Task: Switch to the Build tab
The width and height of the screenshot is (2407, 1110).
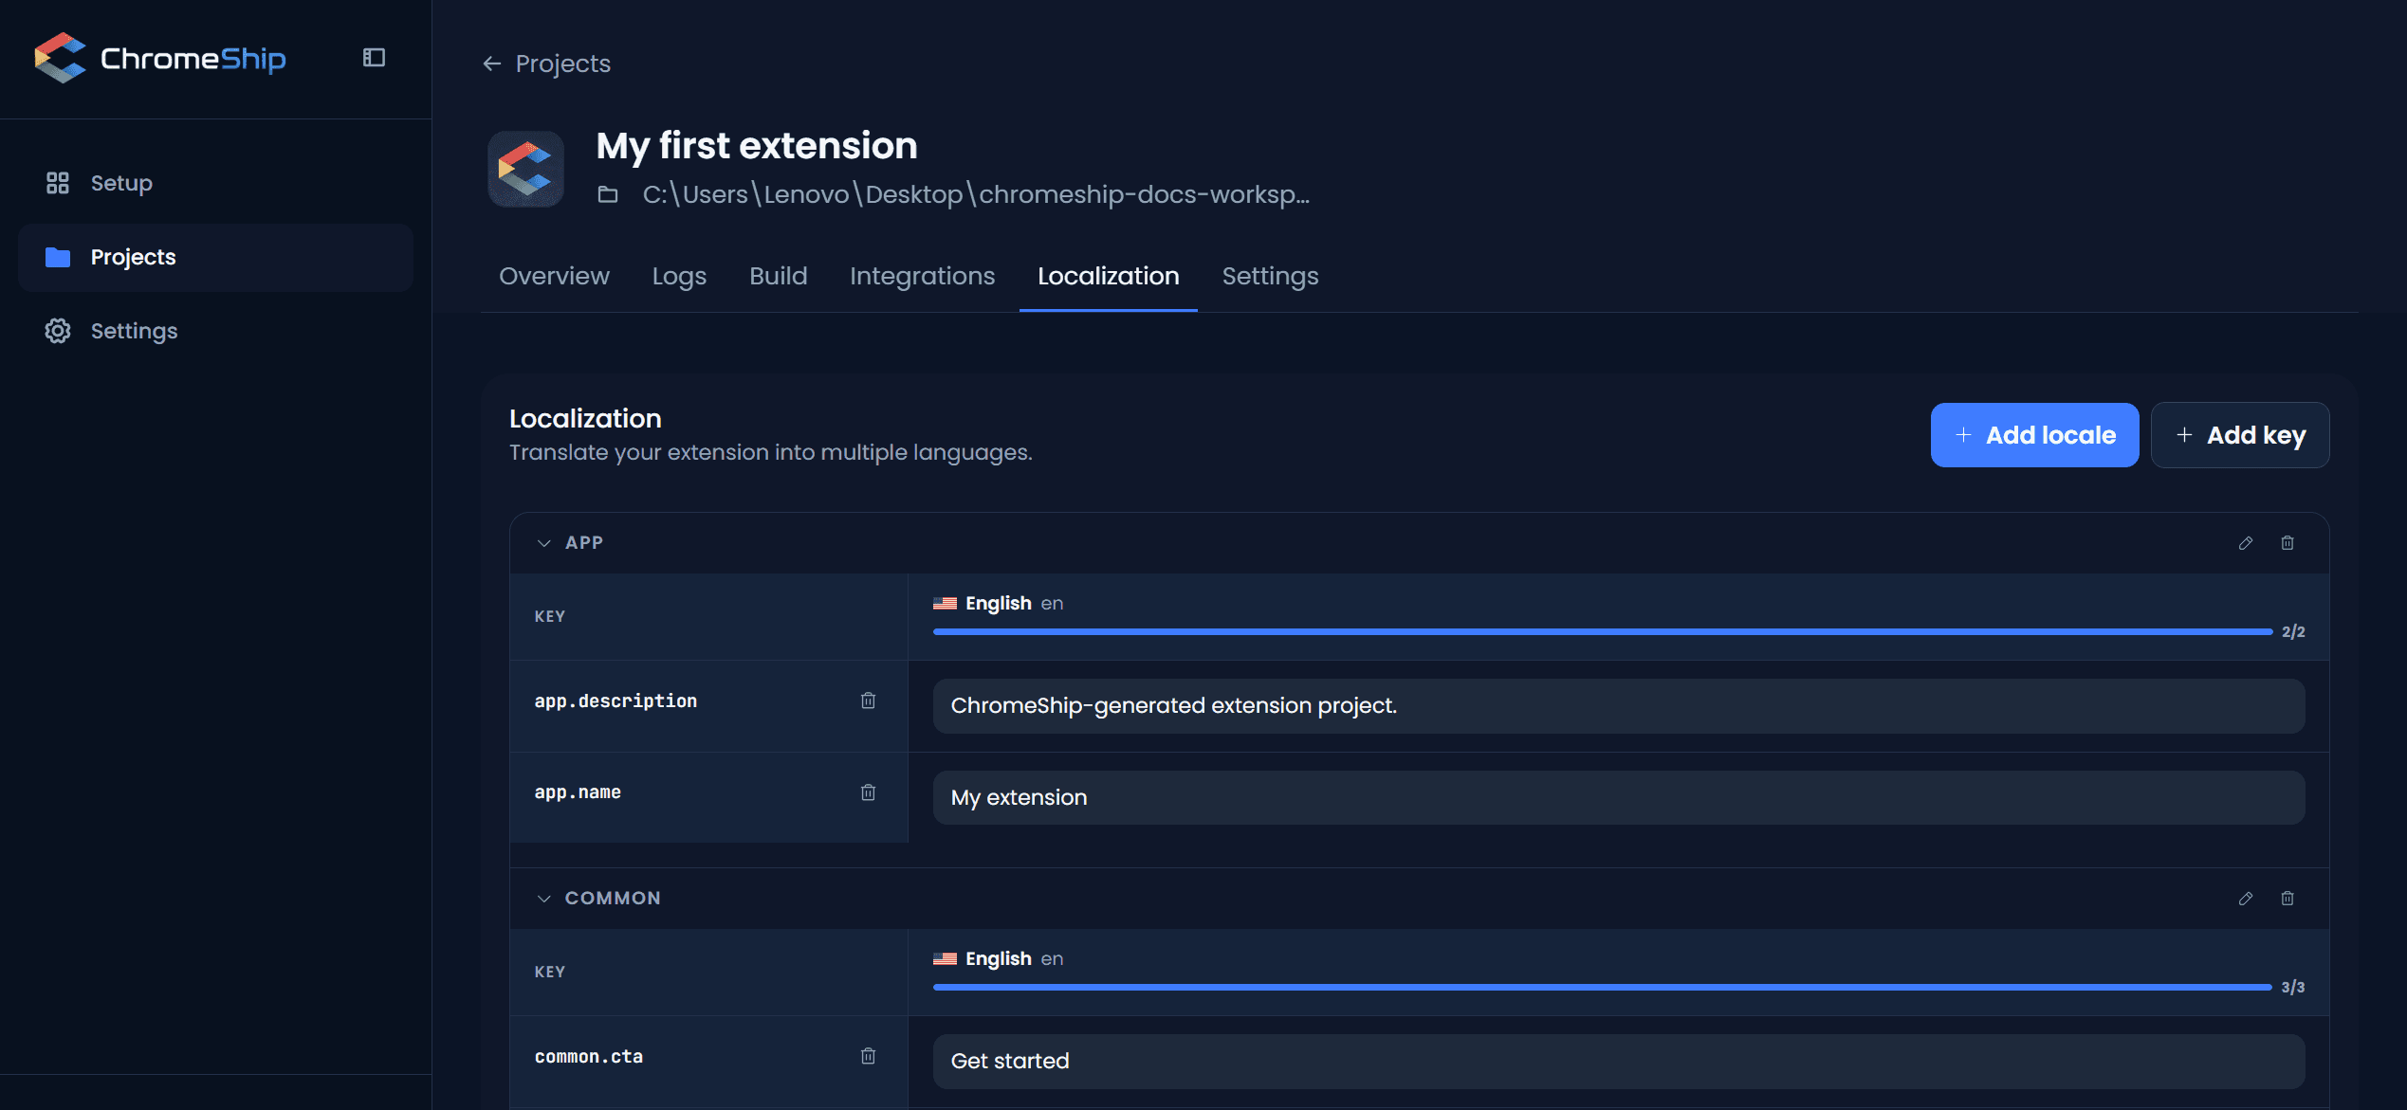Action: (x=778, y=276)
